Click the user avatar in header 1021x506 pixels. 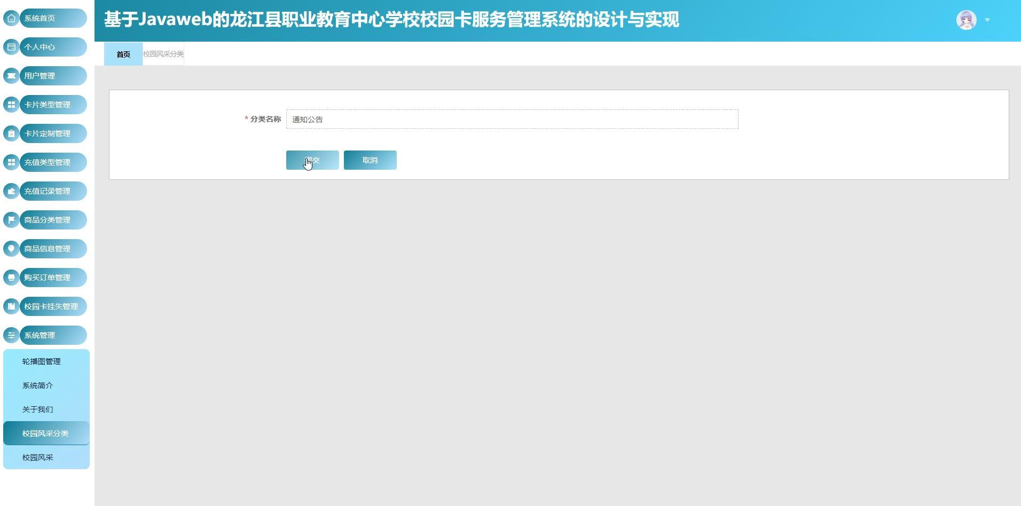[966, 20]
